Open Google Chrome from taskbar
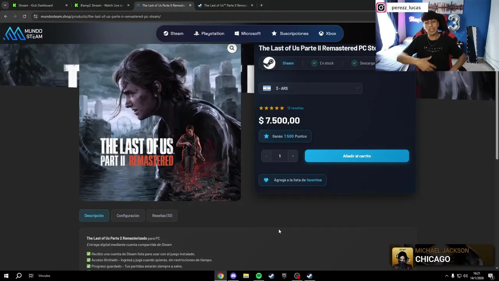 click(x=221, y=276)
